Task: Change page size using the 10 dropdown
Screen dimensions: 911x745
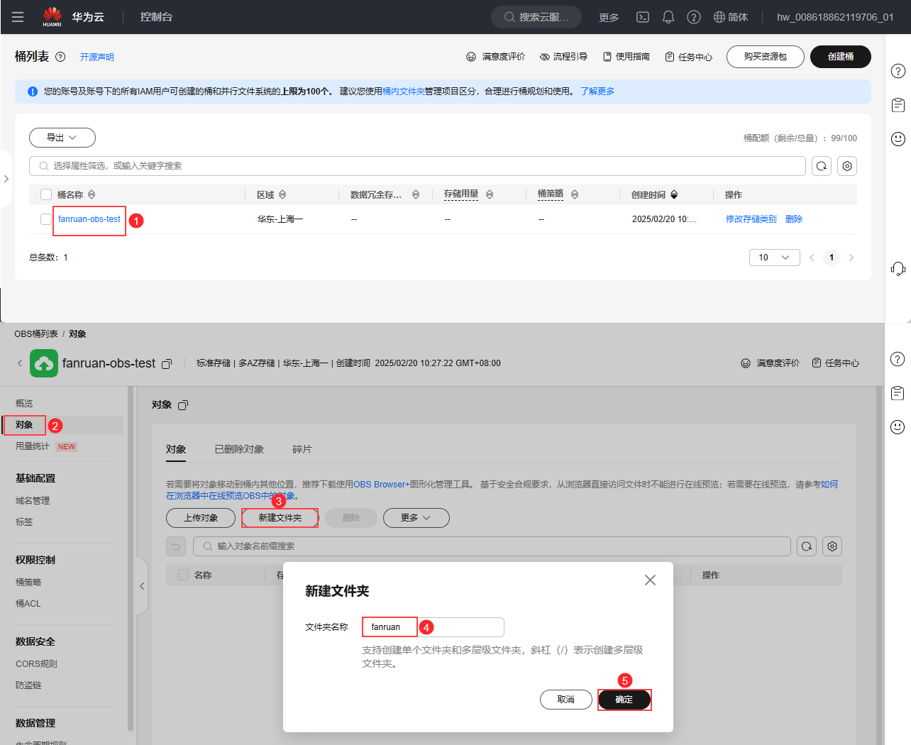Action: point(774,257)
